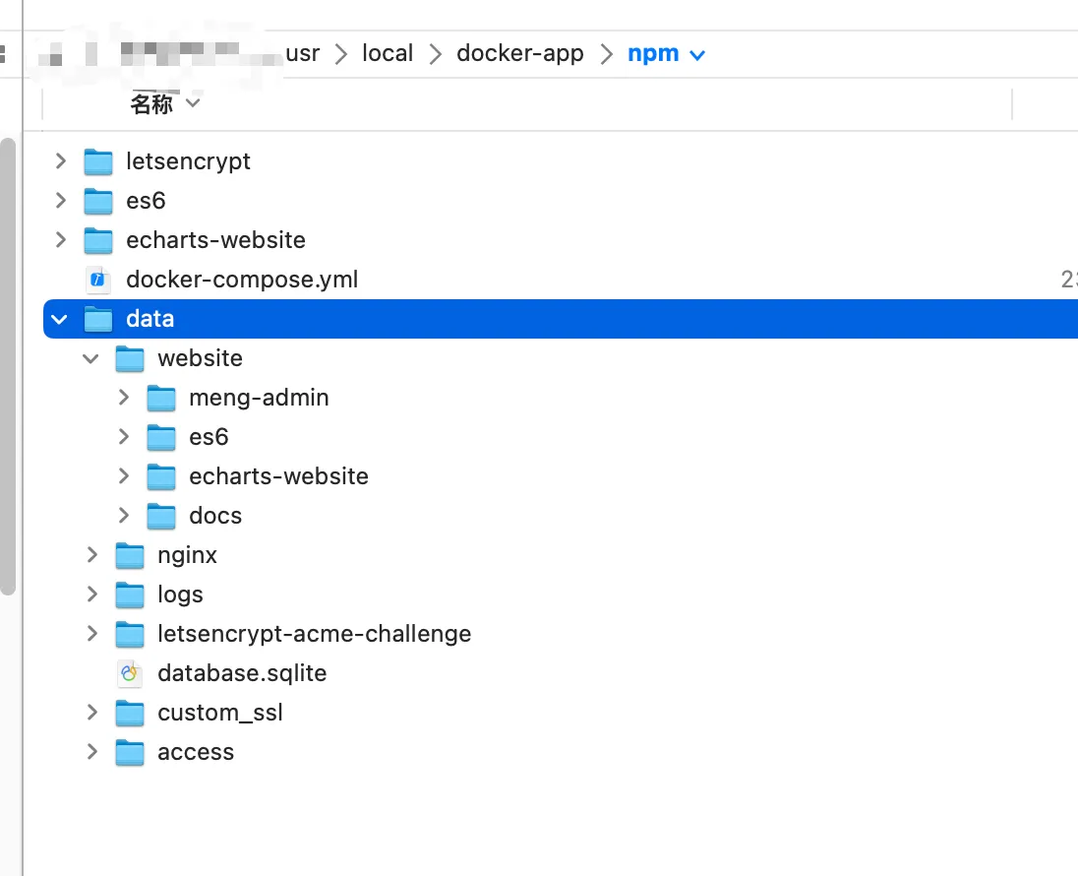Viewport: 1078px width, 876px height.
Task: Collapse the data folder
Action: coord(61,319)
